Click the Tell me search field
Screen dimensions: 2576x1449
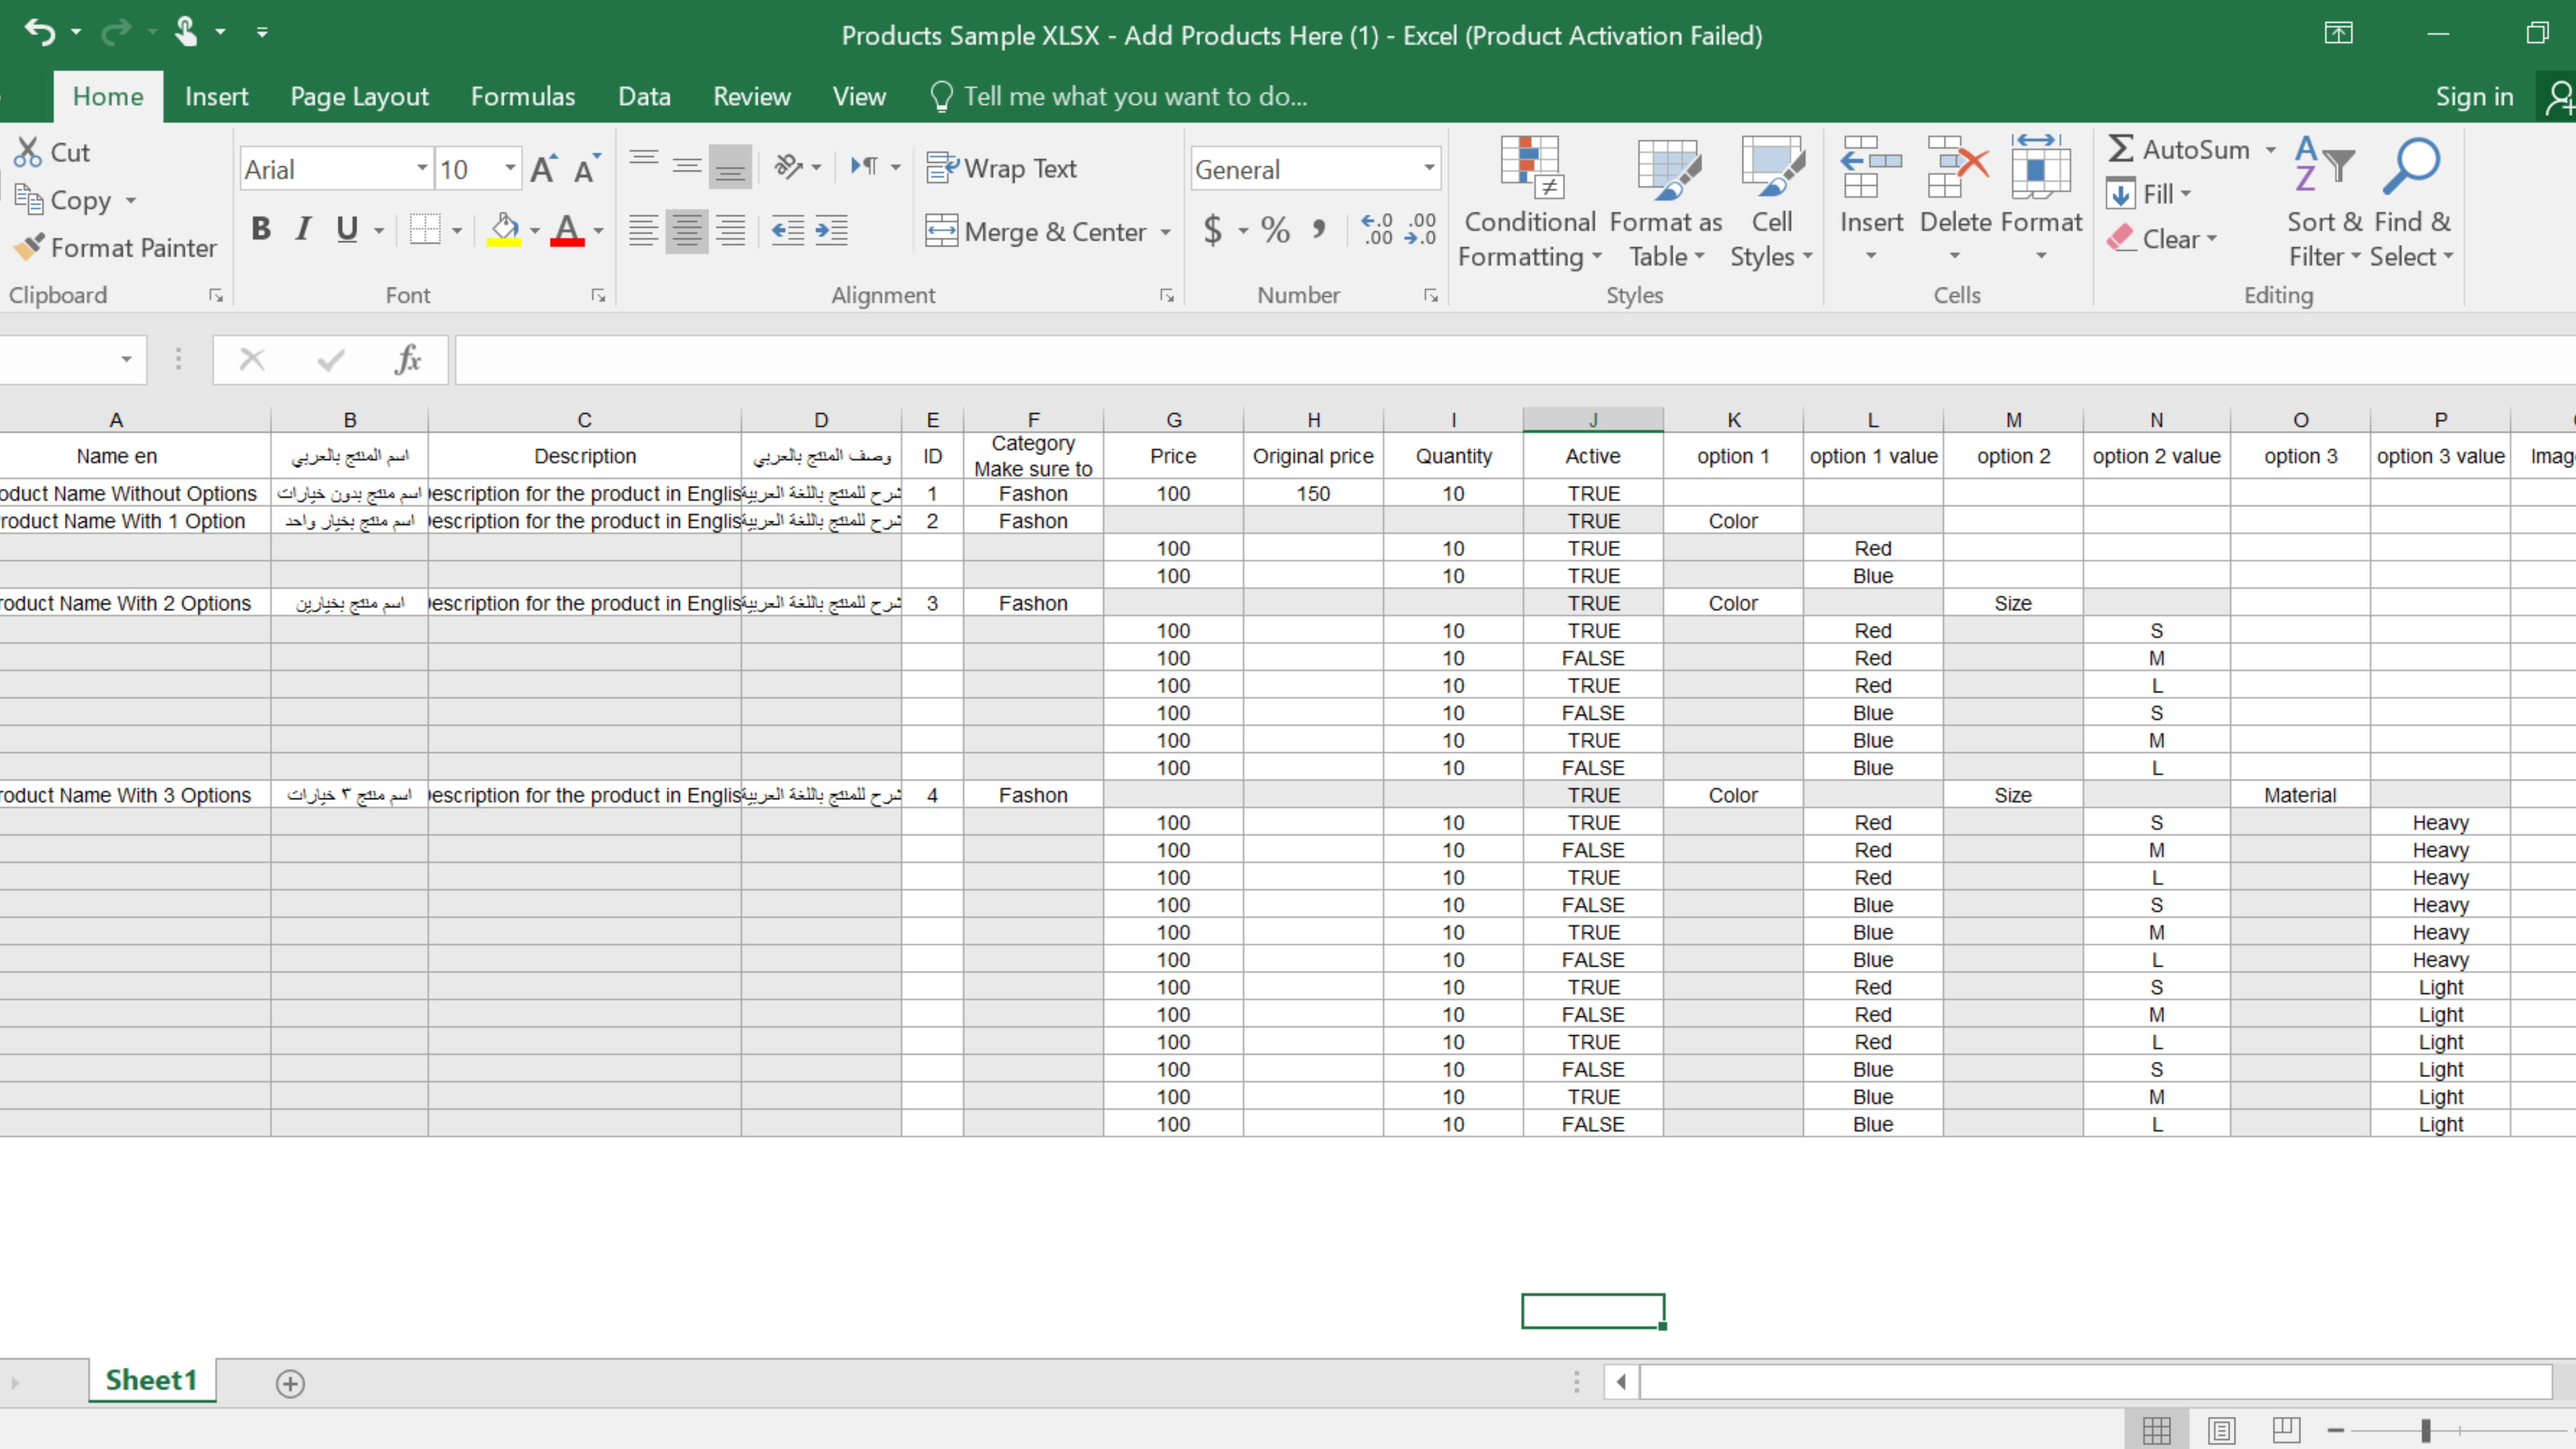pyautogui.click(x=1134, y=96)
